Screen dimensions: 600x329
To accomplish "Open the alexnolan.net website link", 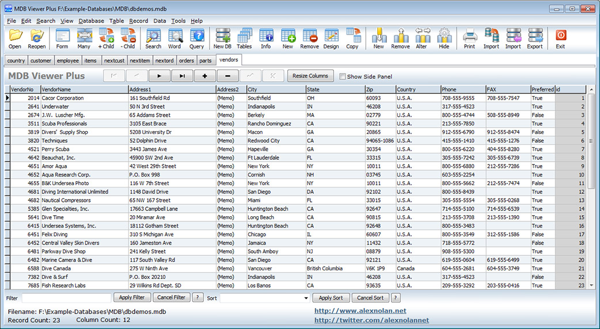I will tap(360, 311).
